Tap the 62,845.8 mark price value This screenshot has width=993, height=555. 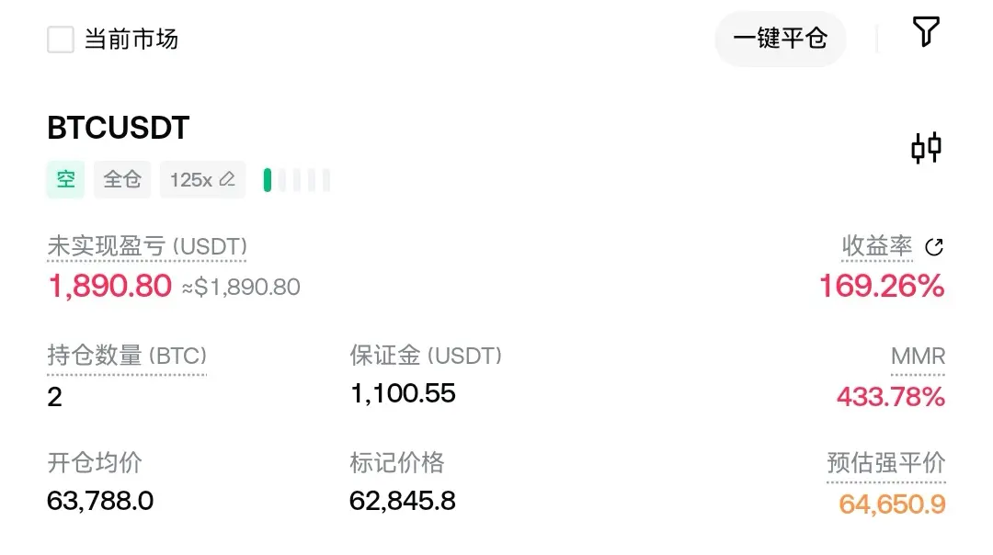pyautogui.click(x=402, y=501)
